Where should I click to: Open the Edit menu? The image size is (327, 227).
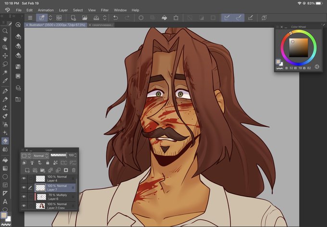29,10
